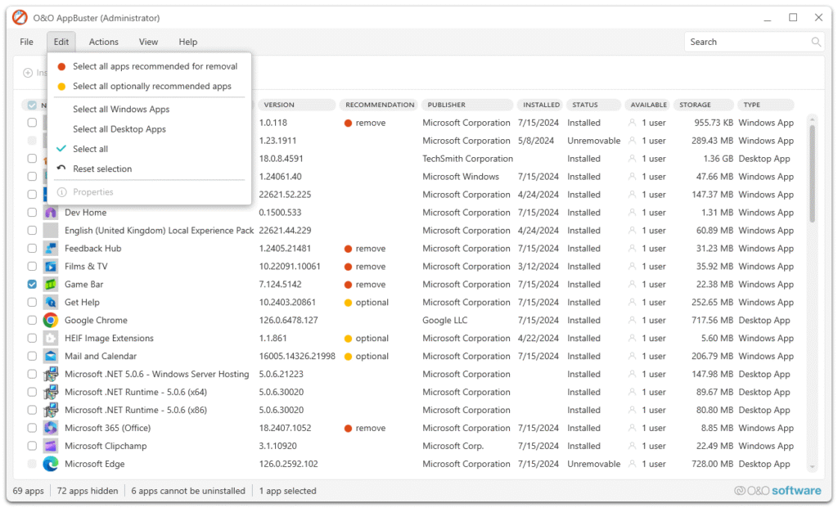The height and width of the screenshot is (508, 838).
Task: Click the search magnifier icon
Action: pos(816,42)
